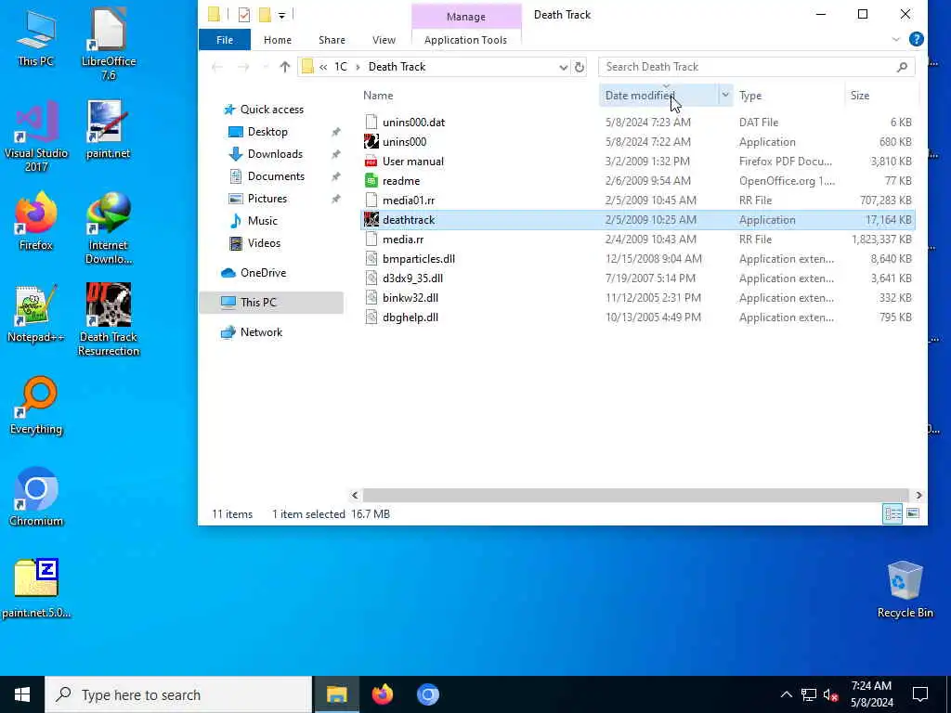This screenshot has width=951, height=713.
Task: Open the recent locations dropdown arrow
Action: (265, 67)
